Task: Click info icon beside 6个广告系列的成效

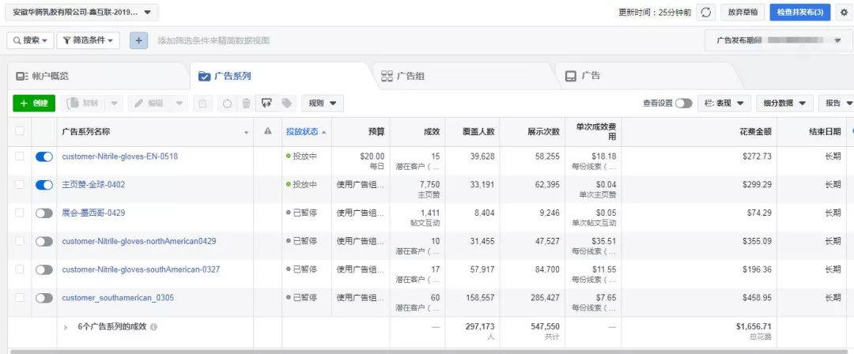Action: pyautogui.click(x=153, y=327)
